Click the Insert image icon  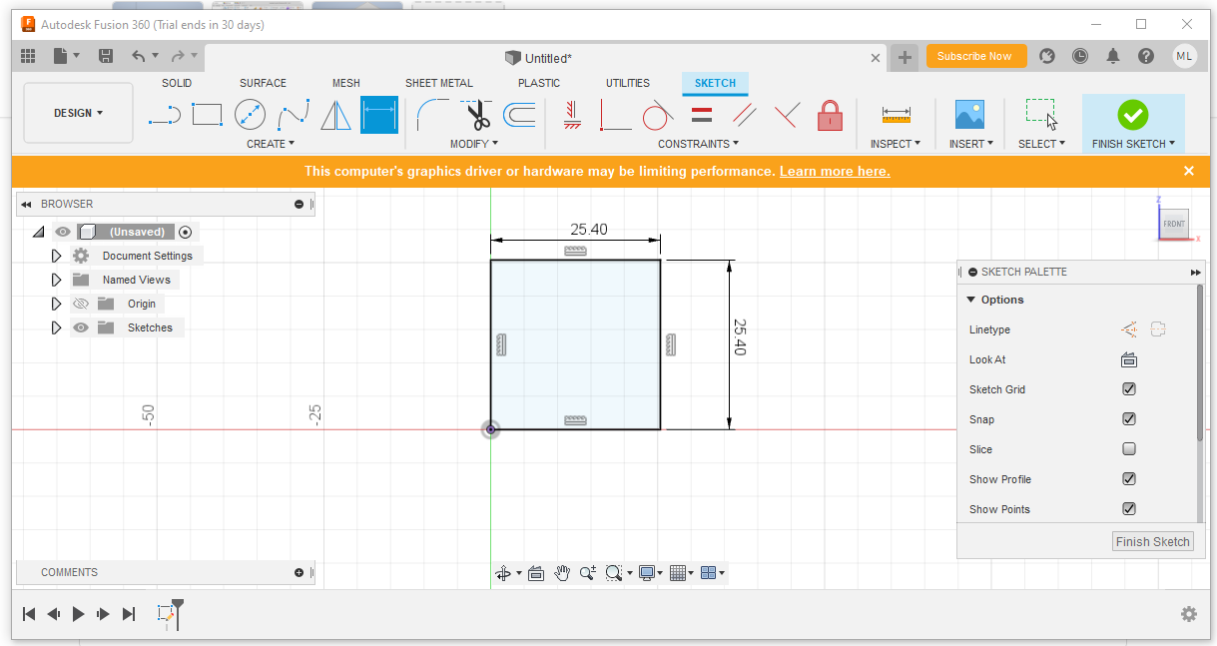point(969,115)
